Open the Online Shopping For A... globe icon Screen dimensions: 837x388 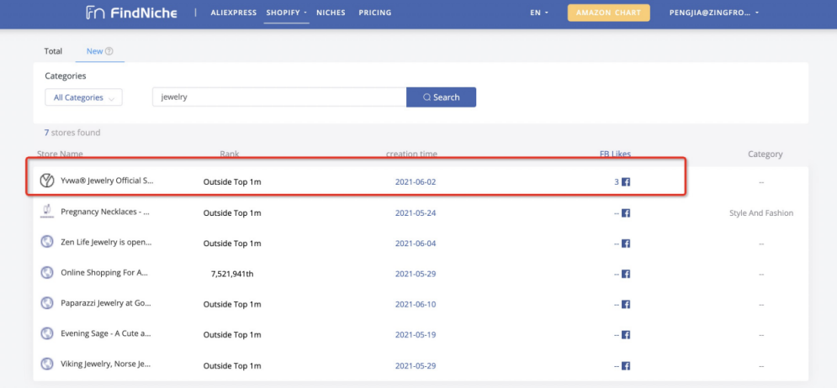[47, 273]
